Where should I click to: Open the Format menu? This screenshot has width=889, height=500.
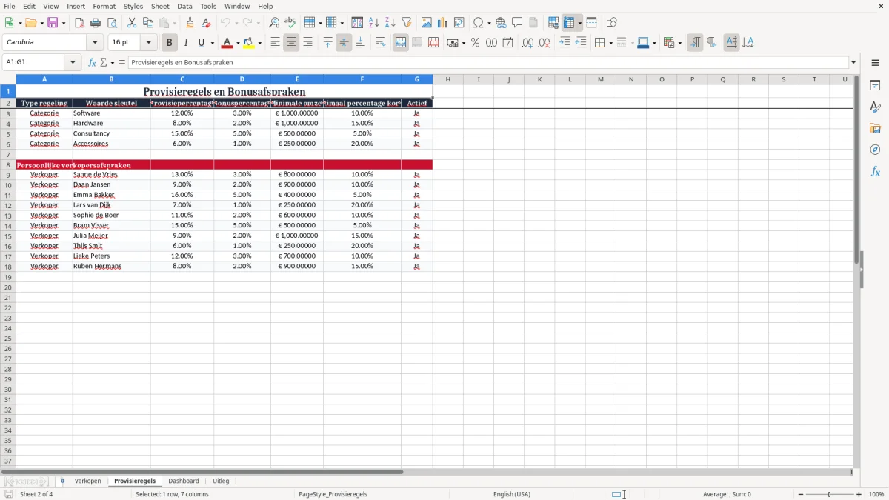[x=104, y=6]
